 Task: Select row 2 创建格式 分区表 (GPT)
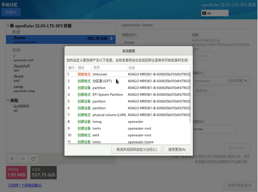pyautogui.click(x=128, y=81)
